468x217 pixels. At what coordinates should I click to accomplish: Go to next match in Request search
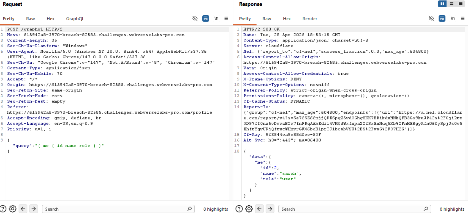(x=34, y=209)
